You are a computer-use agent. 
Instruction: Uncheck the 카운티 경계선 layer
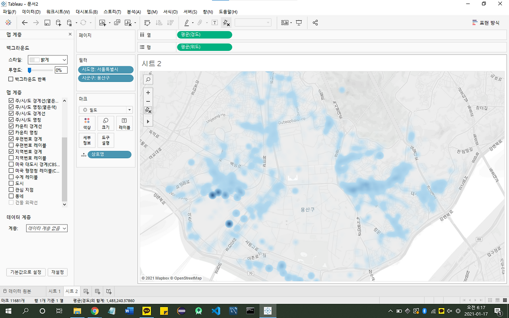11,126
